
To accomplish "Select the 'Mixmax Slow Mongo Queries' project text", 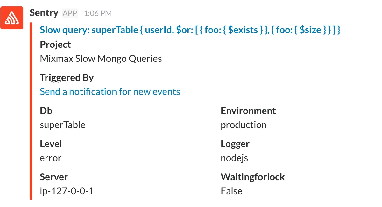I will 101,59.
